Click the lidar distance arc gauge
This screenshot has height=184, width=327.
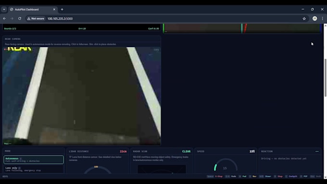click(x=98, y=170)
